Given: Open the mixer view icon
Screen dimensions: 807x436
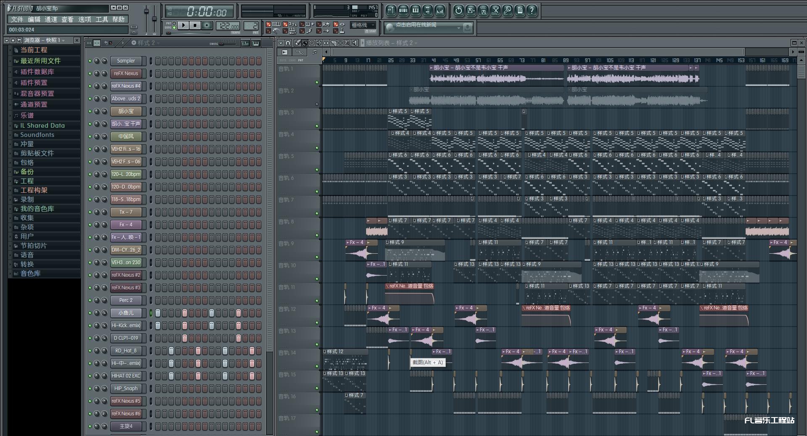Looking at the screenshot, I should point(440,11).
